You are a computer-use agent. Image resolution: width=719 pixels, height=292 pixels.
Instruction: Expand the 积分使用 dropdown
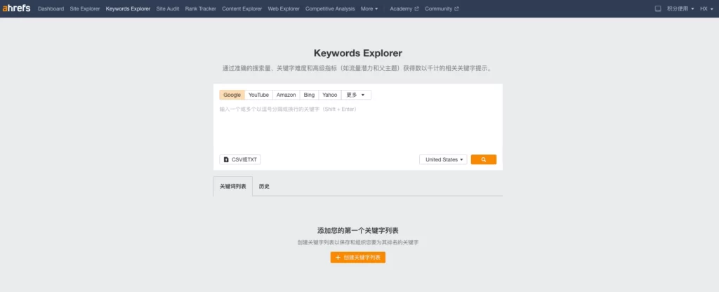tap(680, 8)
